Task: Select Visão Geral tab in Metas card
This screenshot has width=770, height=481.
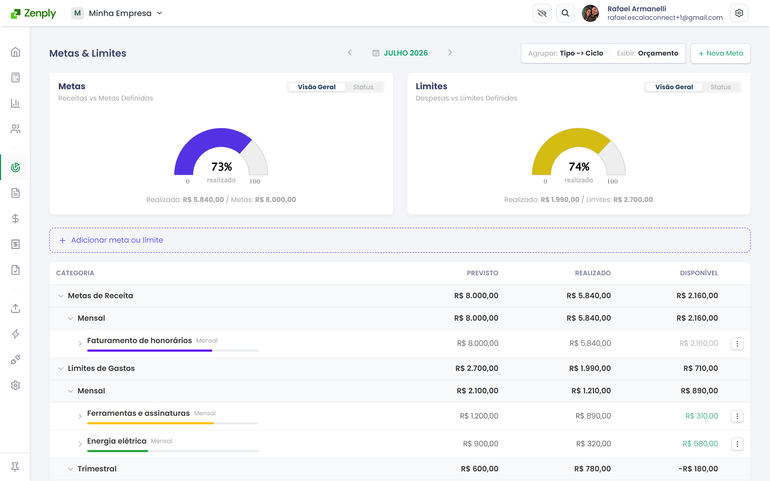Action: 317,87
